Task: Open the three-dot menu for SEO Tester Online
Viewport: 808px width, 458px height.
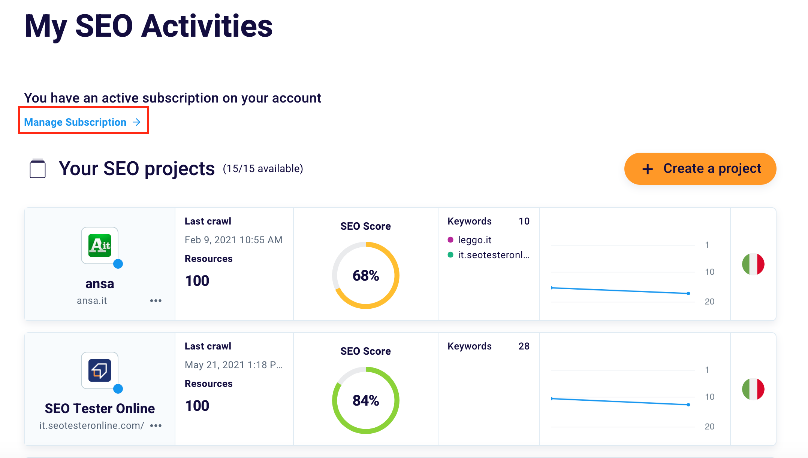Action: tap(156, 425)
